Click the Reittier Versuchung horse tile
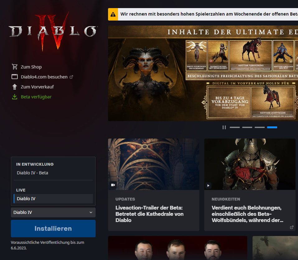 pyautogui.click(x=251, y=55)
